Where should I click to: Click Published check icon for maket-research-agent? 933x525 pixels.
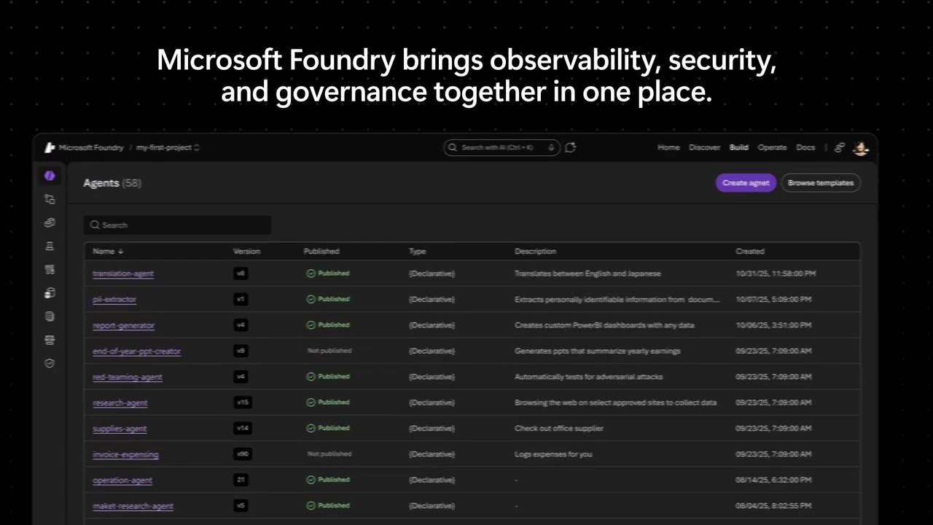(x=311, y=505)
